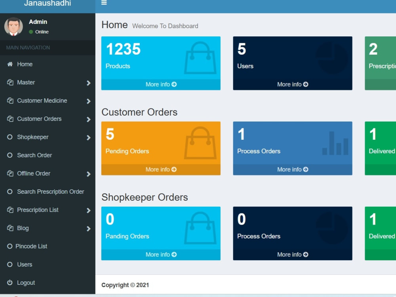Screen dimensions: 396x297
Task: Click the green Online status indicator
Action: (x=31, y=32)
